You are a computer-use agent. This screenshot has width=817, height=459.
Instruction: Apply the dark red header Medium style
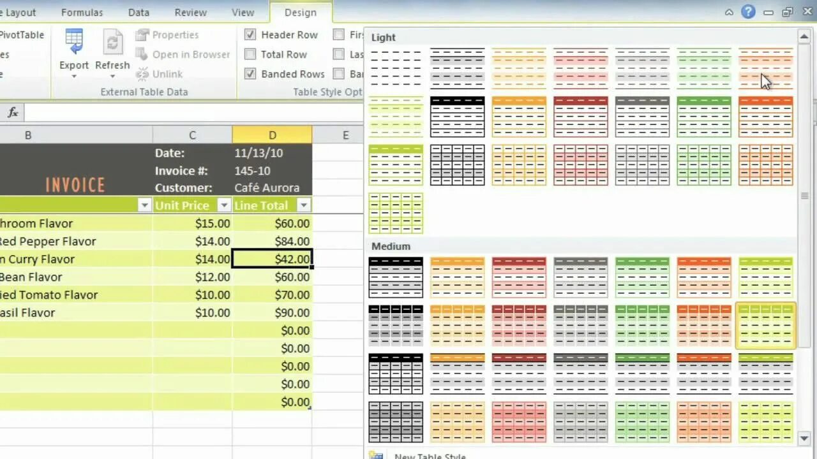click(x=519, y=277)
